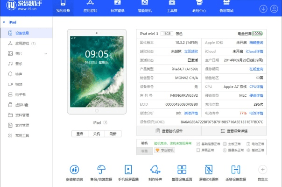The image size is (282, 187).
Task: Click the sales model MGNV2 CH/A
Action: click(x=186, y=78)
